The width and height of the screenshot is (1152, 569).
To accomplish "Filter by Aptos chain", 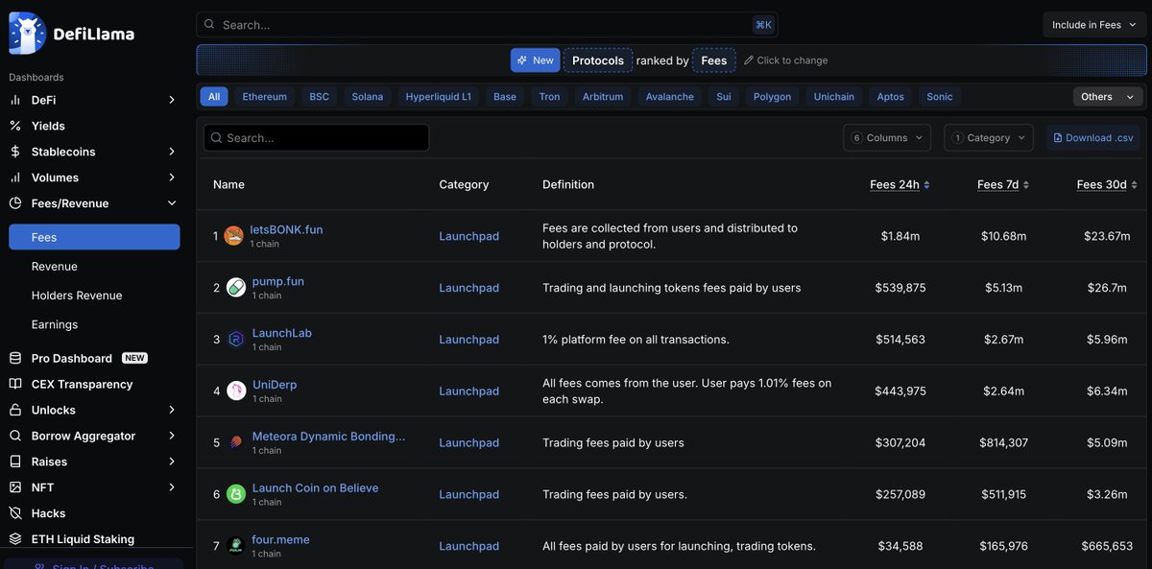I will click(891, 97).
